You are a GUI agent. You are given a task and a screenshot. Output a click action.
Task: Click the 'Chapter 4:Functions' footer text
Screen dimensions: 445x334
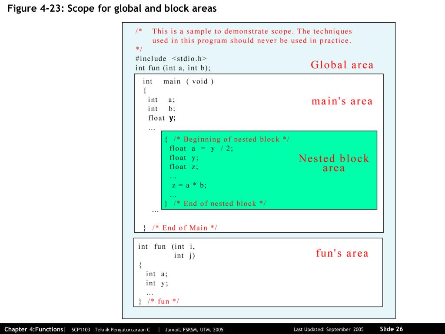pos(34,329)
